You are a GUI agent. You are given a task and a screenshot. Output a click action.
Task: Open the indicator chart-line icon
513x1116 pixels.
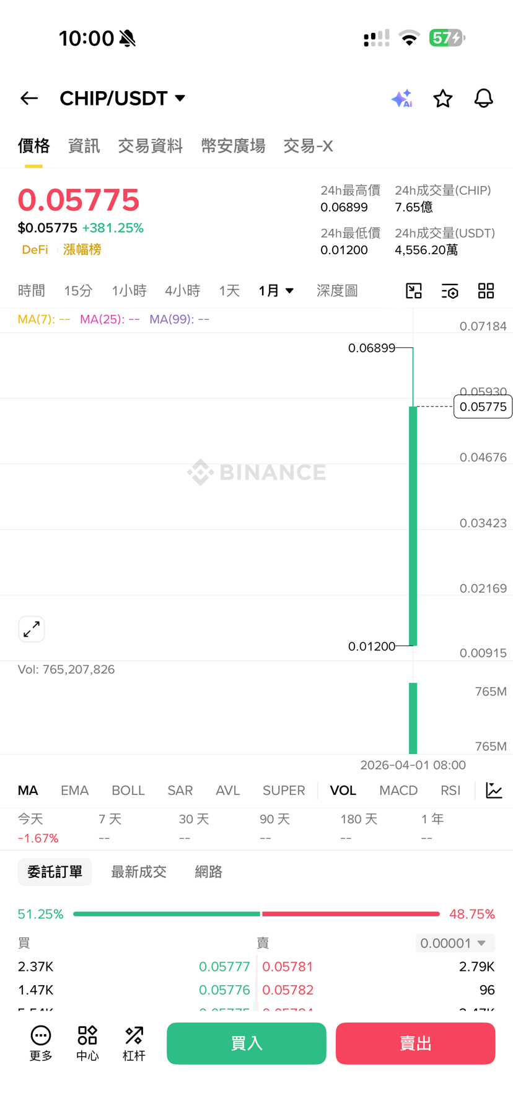(494, 790)
